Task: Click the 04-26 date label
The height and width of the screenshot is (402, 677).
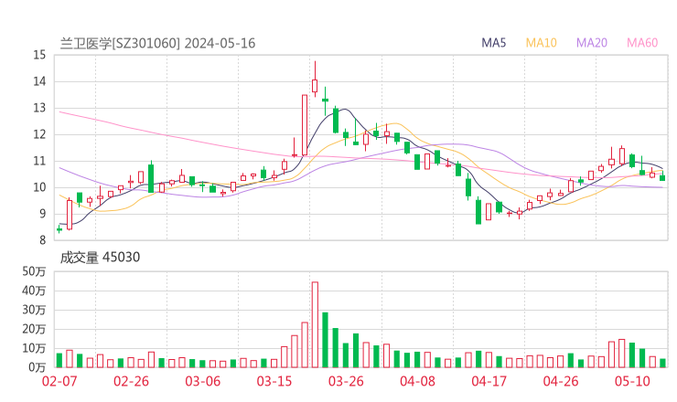Action: click(561, 381)
